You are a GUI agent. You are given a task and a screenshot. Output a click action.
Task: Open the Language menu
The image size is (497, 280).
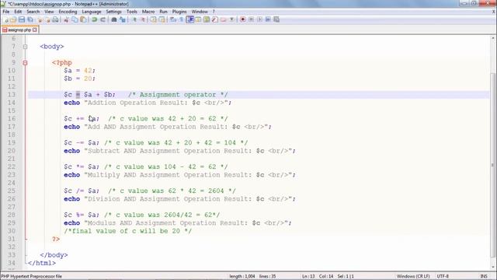click(x=92, y=12)
